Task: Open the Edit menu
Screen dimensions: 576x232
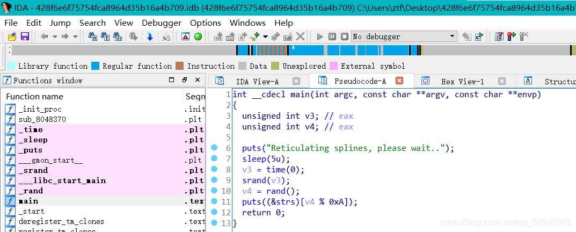Action: tap(34, 23)
